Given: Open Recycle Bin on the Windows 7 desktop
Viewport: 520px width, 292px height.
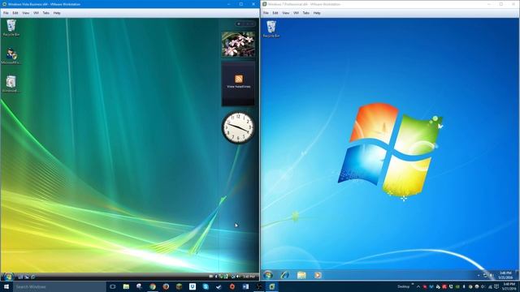Looking at the screenshot, I should point(271,29).
